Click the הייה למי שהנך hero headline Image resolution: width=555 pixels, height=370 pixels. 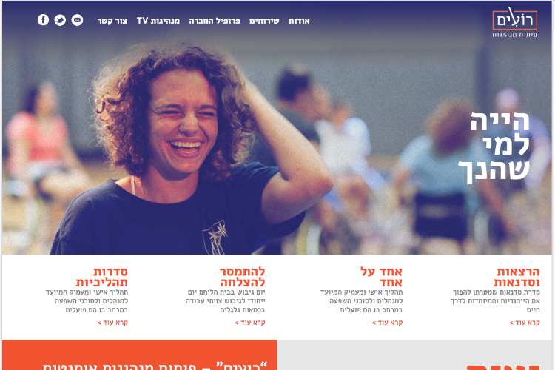coord(494,148)
